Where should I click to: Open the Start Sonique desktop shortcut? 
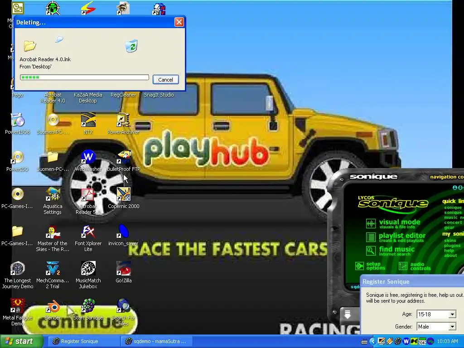(x=88, y=309)
